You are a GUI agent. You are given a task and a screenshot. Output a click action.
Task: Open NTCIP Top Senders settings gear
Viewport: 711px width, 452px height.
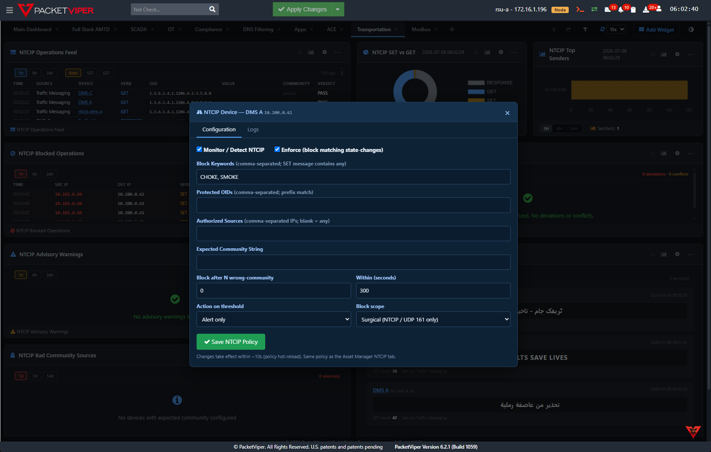coord(677,54)
